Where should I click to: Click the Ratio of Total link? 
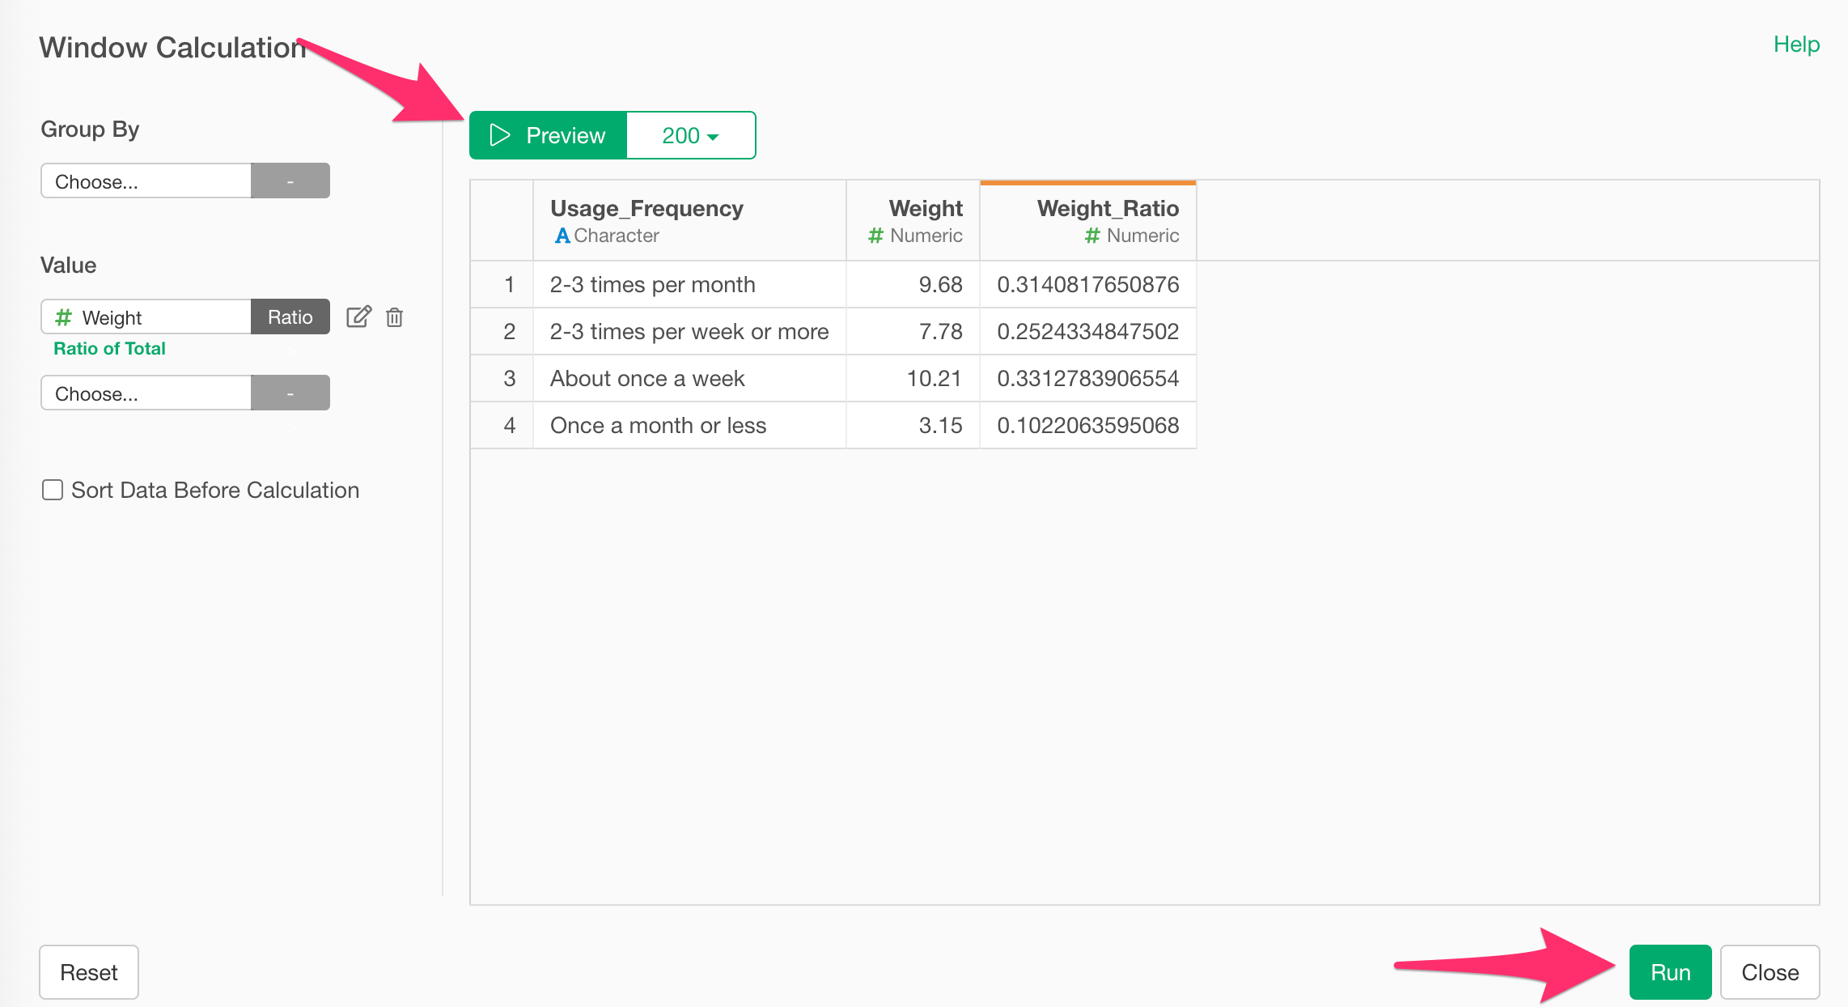[109, 348]
